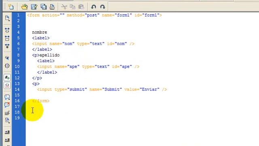Click line number 19 in the gutter

(x=17, y=118)
